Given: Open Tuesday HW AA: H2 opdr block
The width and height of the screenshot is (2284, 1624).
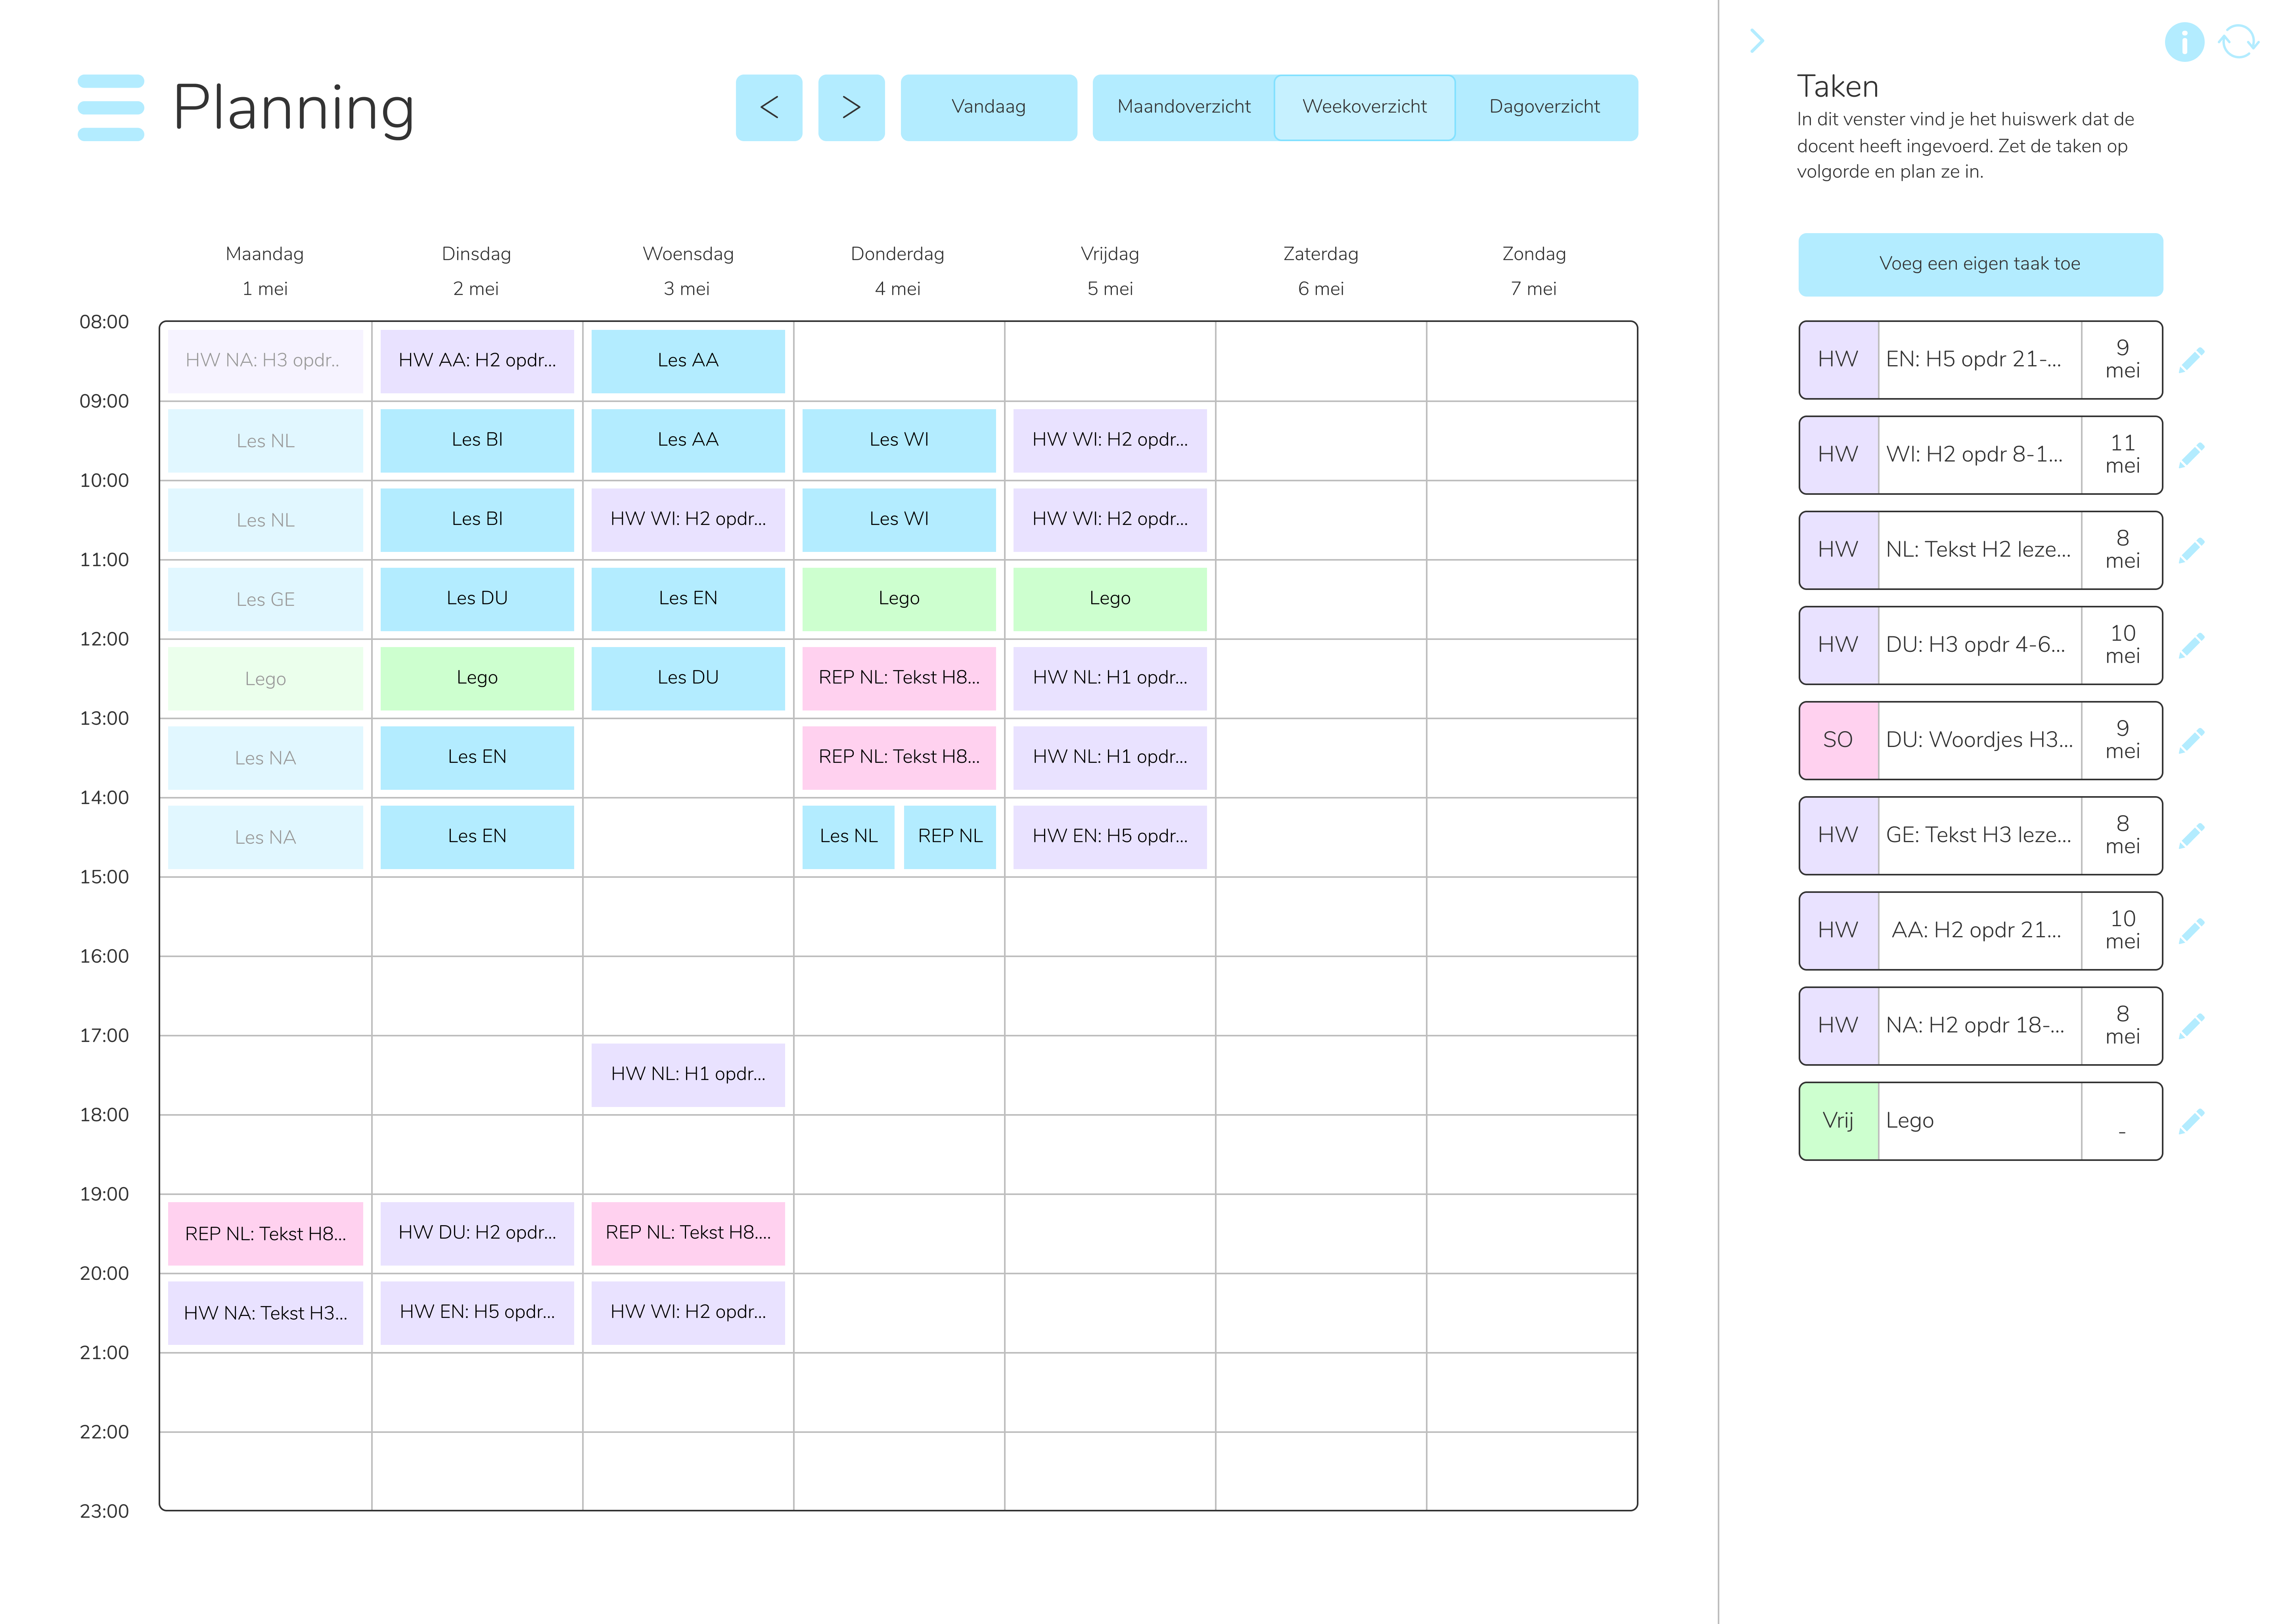Looking at the screenshot, I should pos(477,361).
